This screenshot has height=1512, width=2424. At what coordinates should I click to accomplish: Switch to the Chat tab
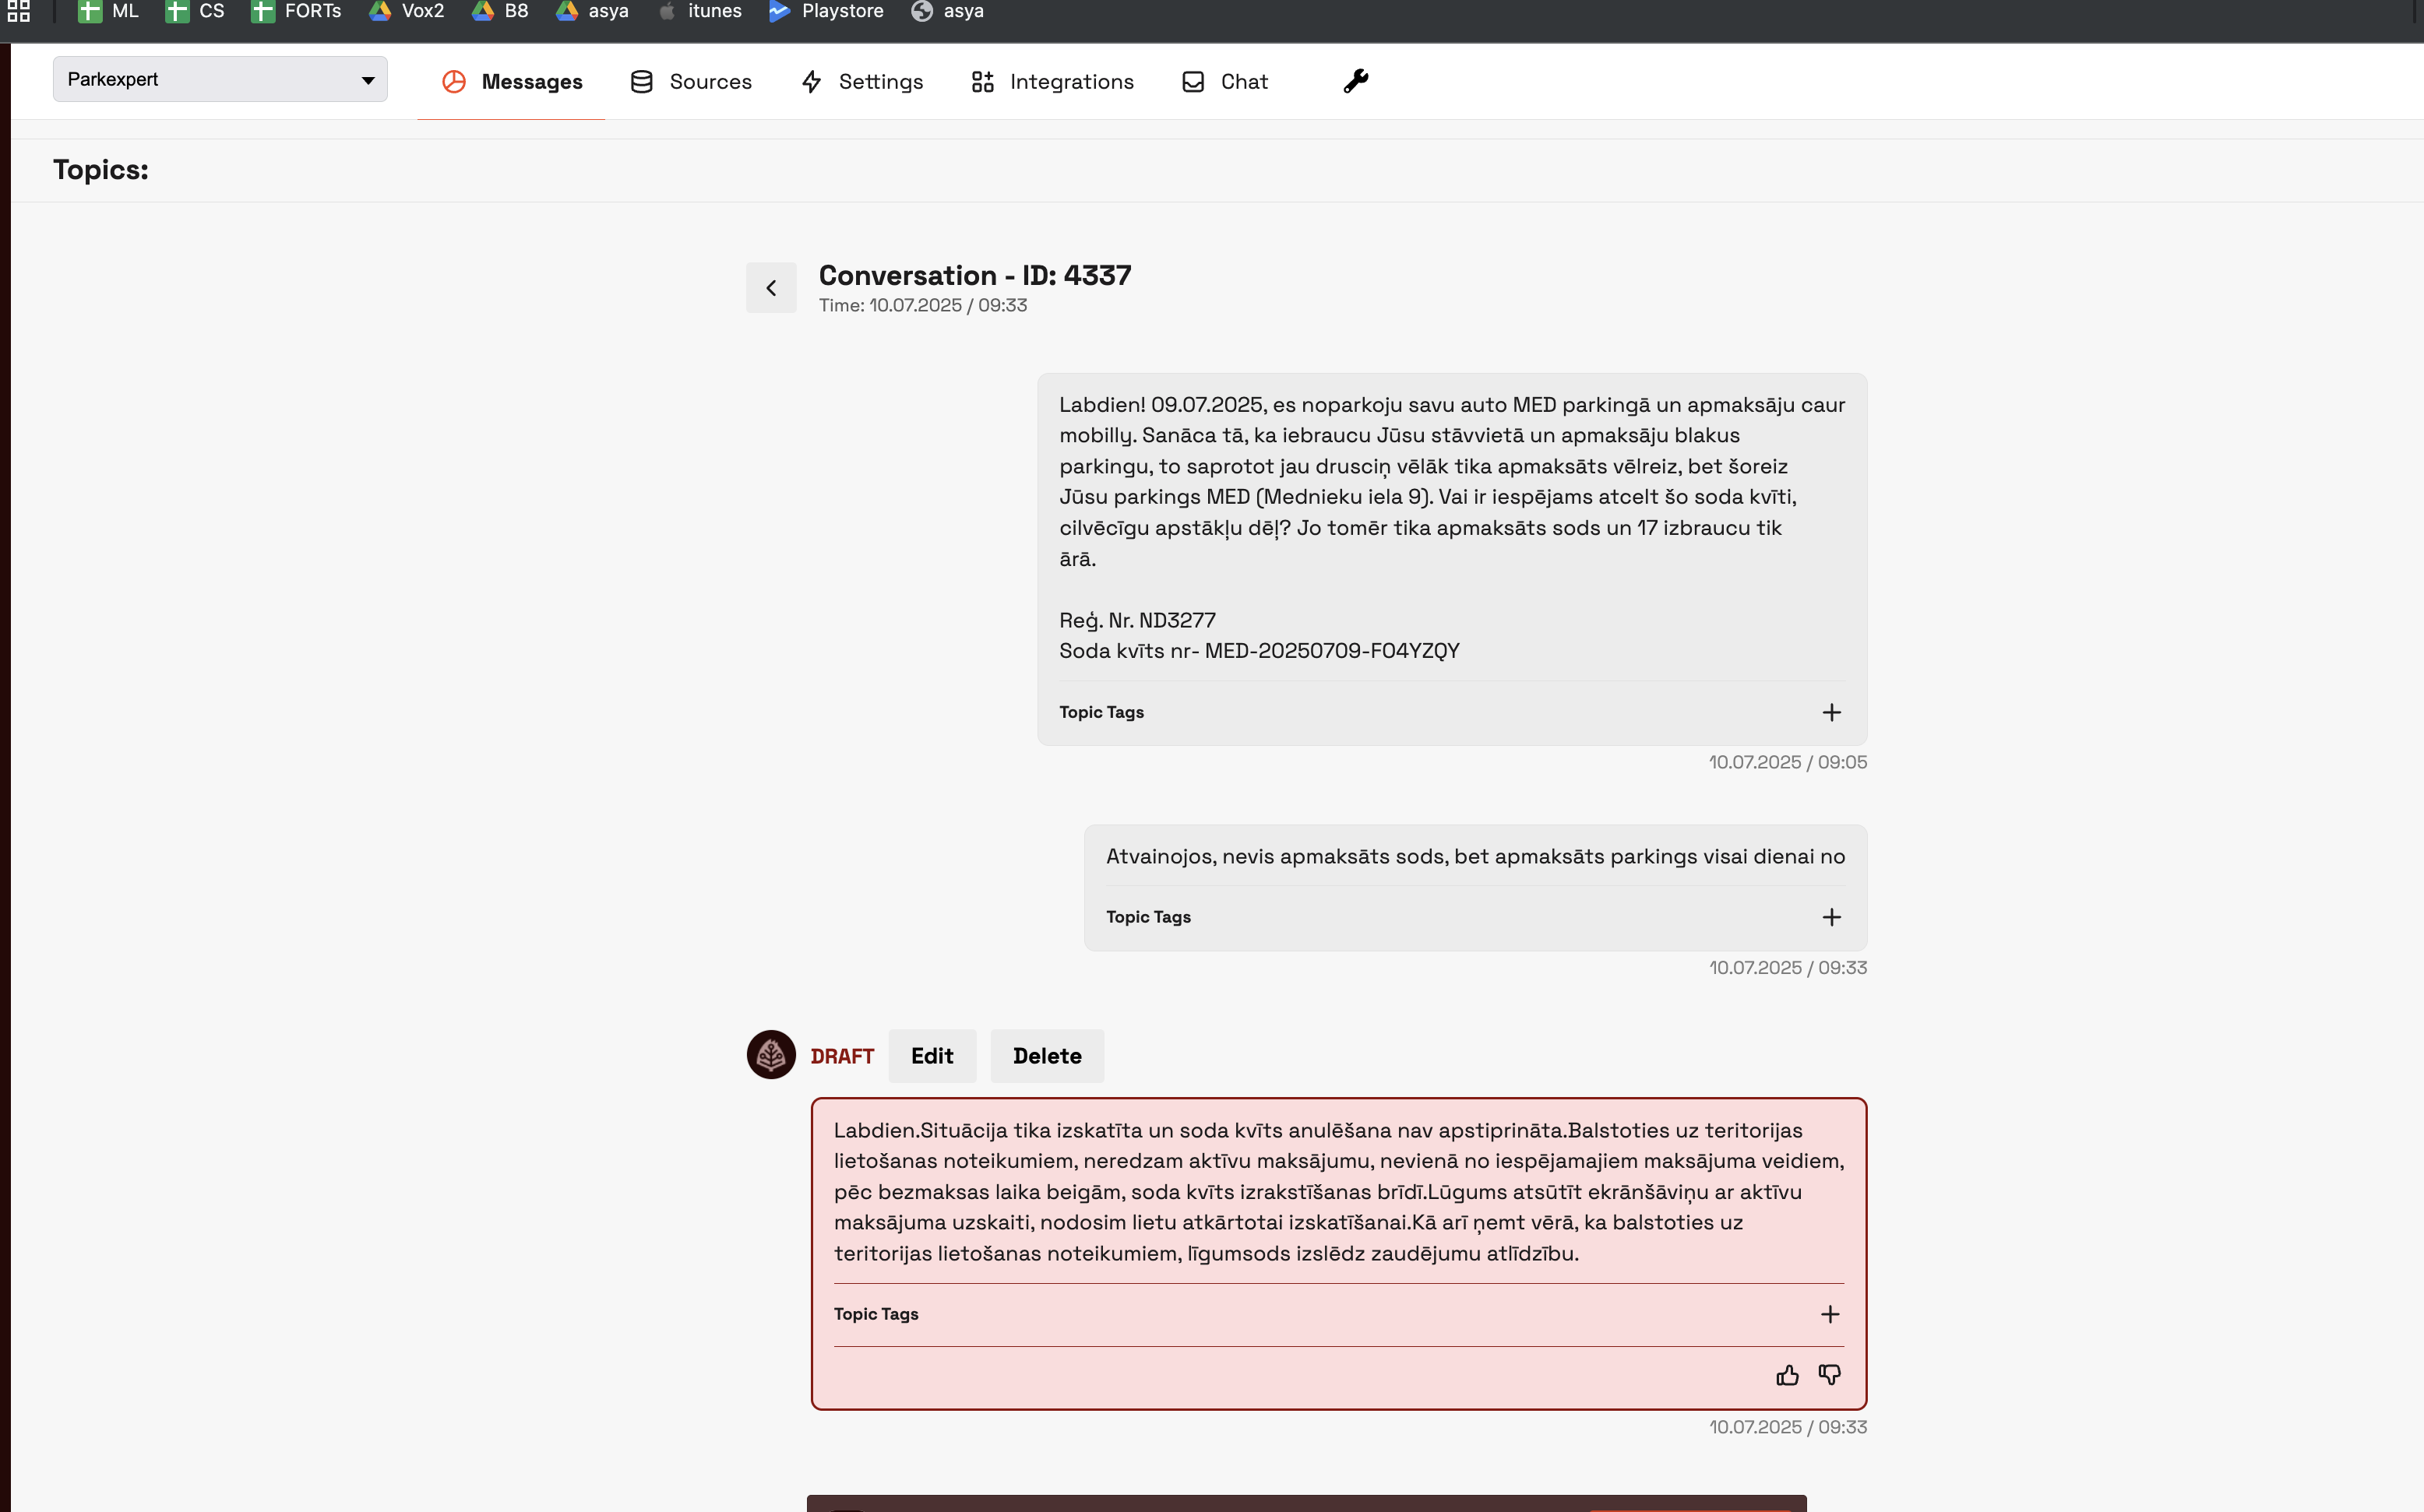tap(1224, 82)
